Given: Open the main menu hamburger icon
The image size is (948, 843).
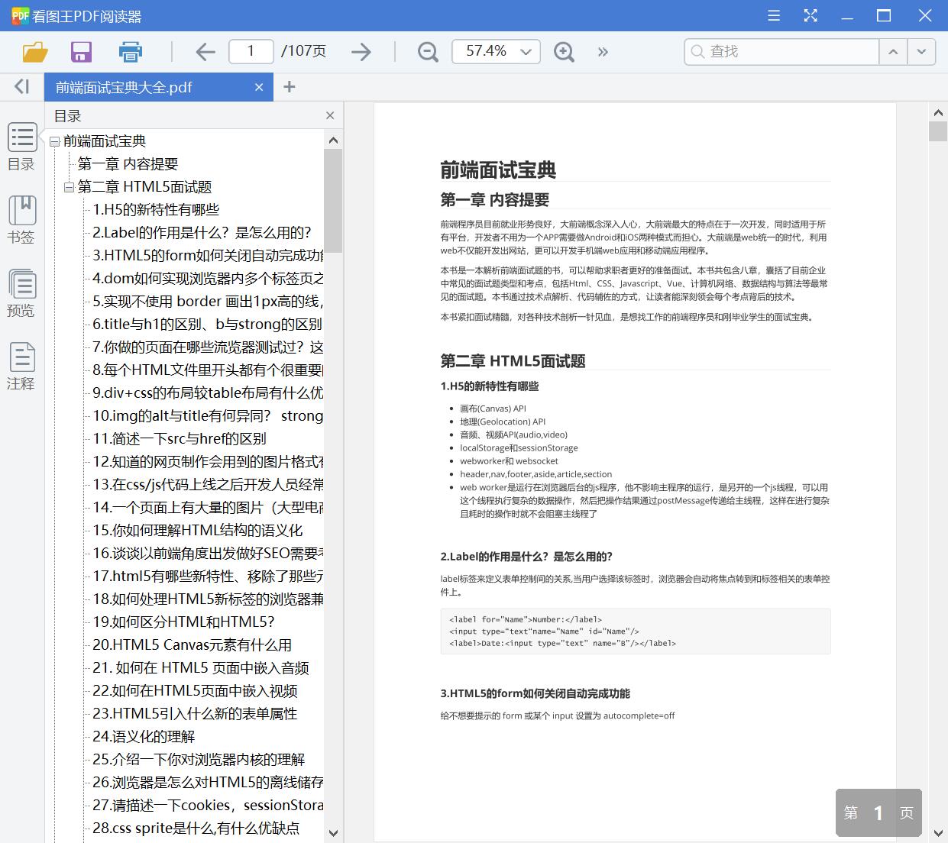Looking at the screenshot, I should point(774,15).
